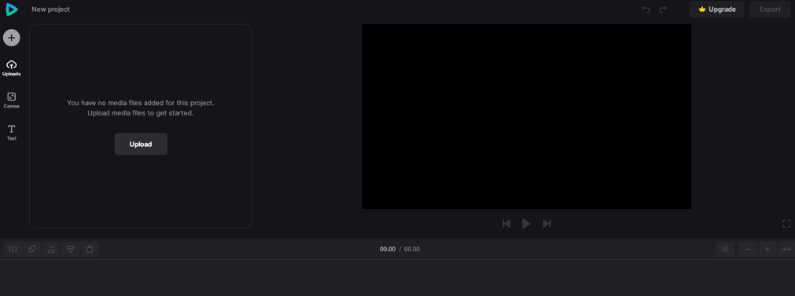Zoom out the timeline with minus
This screenshot has width=795, height=296.
pyautogui.click(x=749, y=249)
